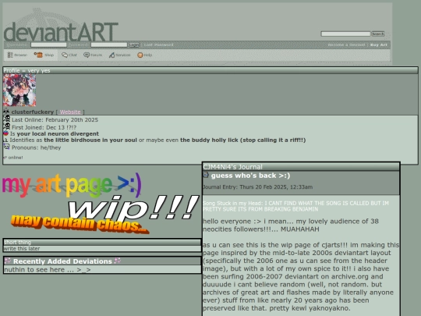This screenshot has height=316, width=421.
Task: Click the Services icon in the nav bar
Action: point(111,55)
